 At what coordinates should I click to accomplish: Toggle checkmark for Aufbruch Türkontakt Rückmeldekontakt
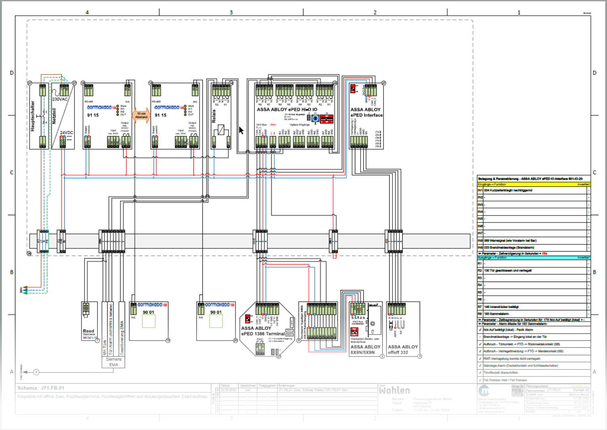[x=480, y=344]
